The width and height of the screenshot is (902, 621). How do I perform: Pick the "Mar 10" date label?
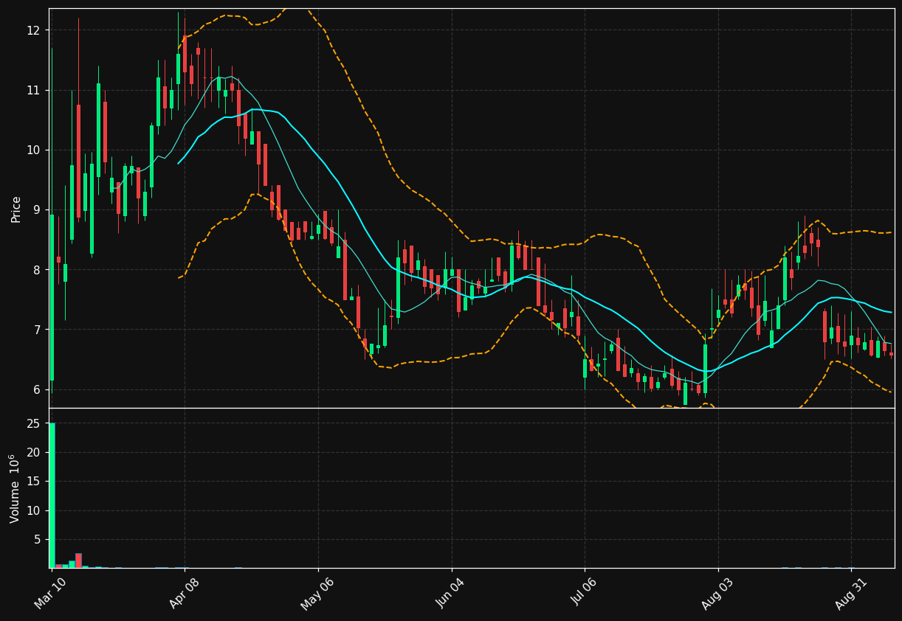[x=50, y=594]
